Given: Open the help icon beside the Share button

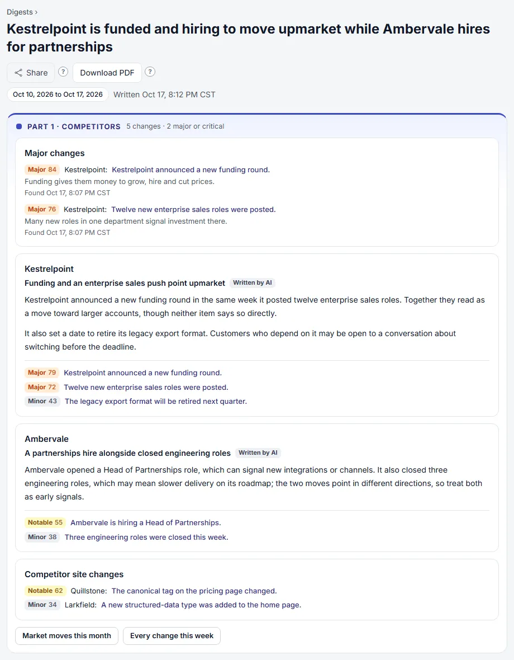Looking at the screenshot, I should click(63, 72).
